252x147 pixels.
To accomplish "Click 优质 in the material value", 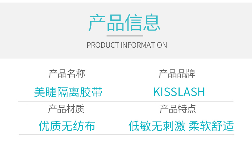I will pyautogui.click(x=50, y=126).
